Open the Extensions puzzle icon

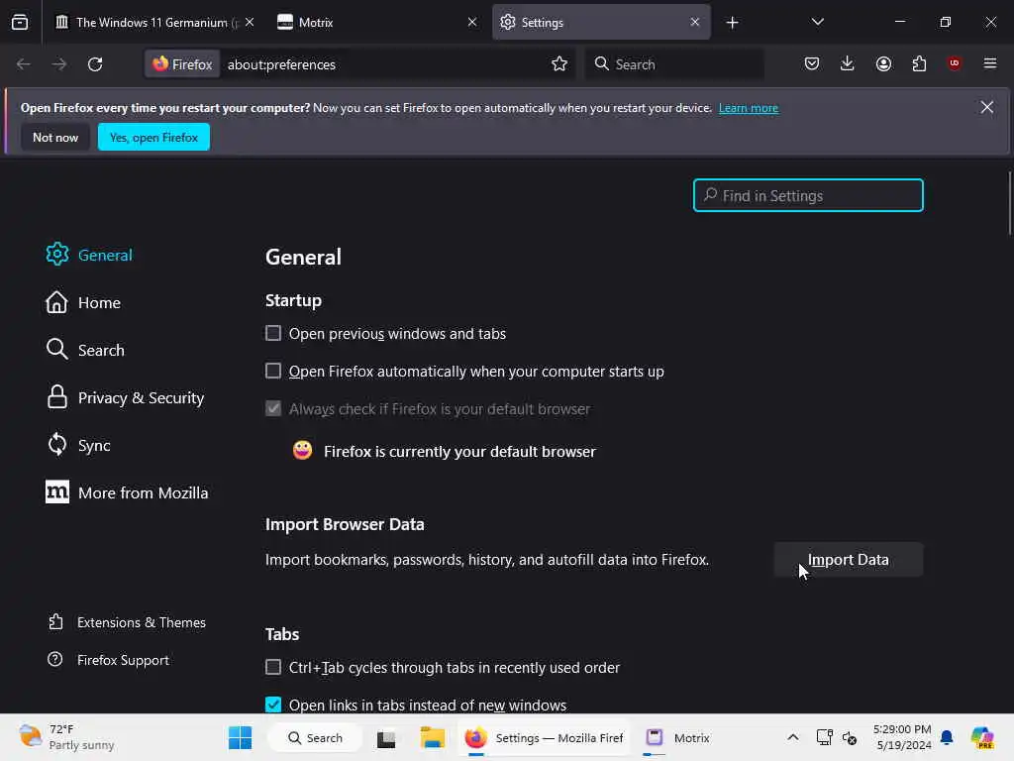click(919, 63)
